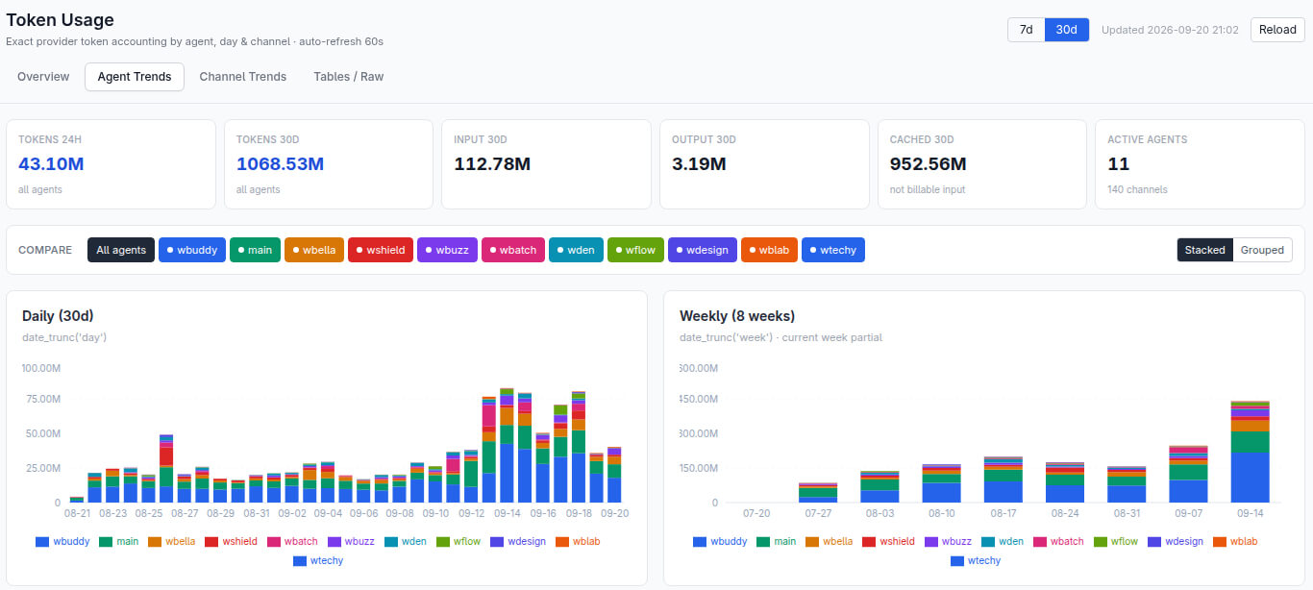This screenshot has height=590, width=1313.
Task: Click main swatch in Daily chart legend
Action: coord(106,542)
